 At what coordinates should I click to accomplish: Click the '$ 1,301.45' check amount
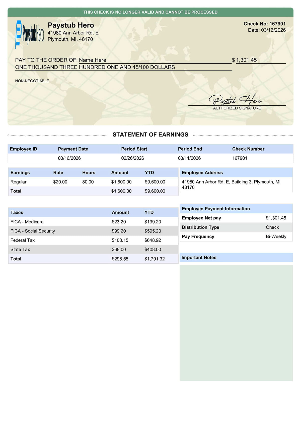tap(244, 60)
